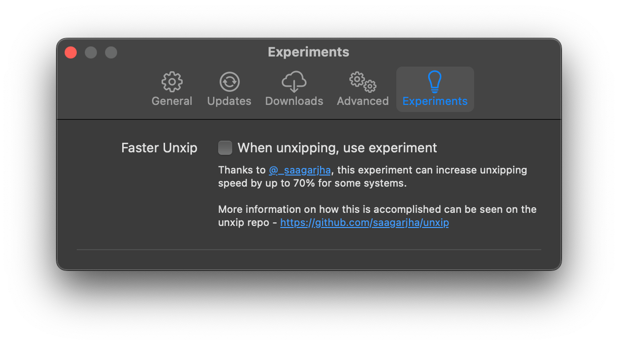Open the Updates tab label
Image resolution: width=618 pixels, height=345 pixels.
229,101
